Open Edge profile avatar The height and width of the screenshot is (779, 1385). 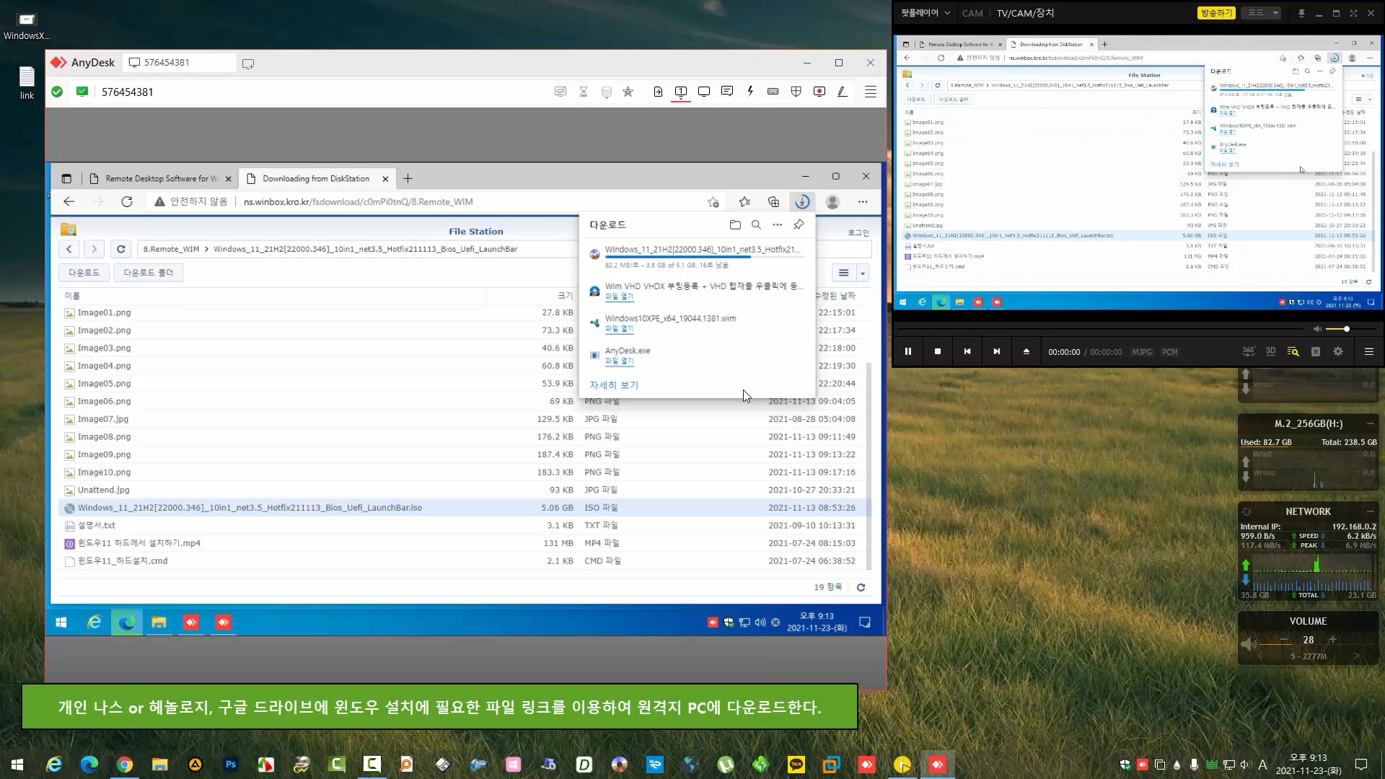coord(832,202)
